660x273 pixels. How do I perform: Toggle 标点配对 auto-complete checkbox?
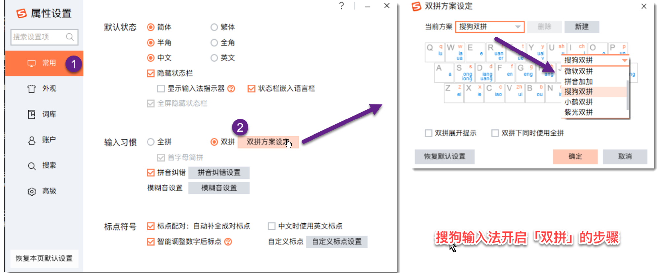[151, 226]
